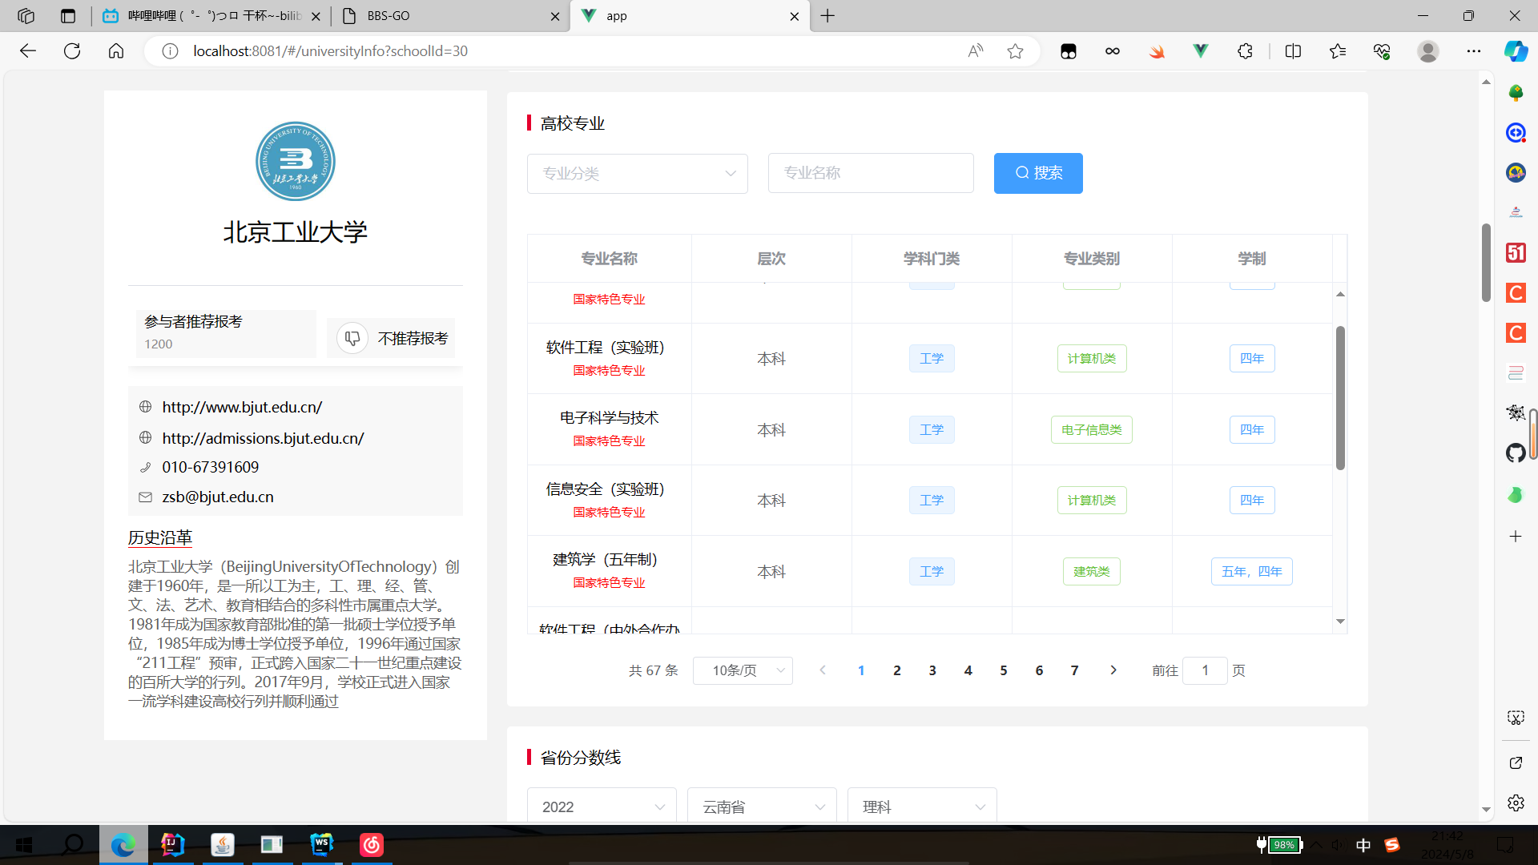Click the 计算机类 tag in 软件工程 row

(1092, 359)
